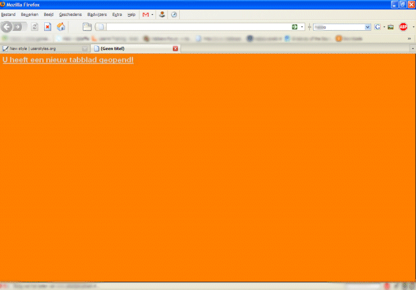This screenshot has width=416, height=290.
Task: Select the (Geen titel) tab
Action: [136, 49]
